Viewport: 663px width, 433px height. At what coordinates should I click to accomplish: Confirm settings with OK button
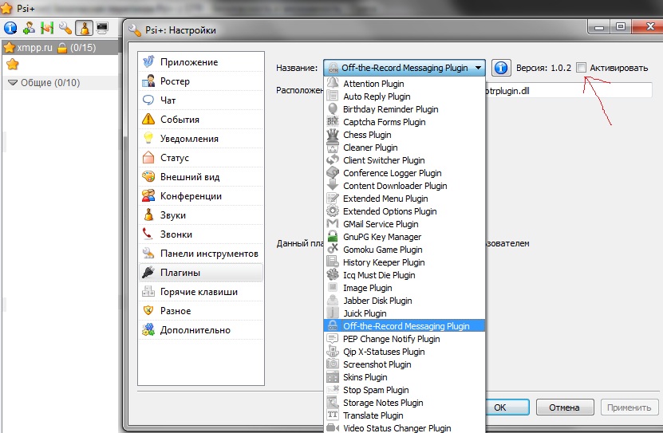coord(507,407)
